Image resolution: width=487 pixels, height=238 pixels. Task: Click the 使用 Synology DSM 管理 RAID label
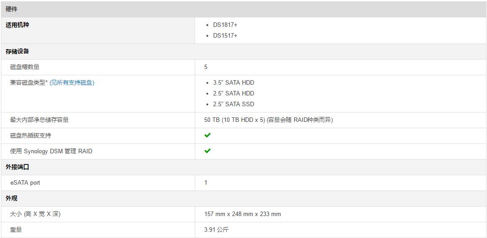51,151
